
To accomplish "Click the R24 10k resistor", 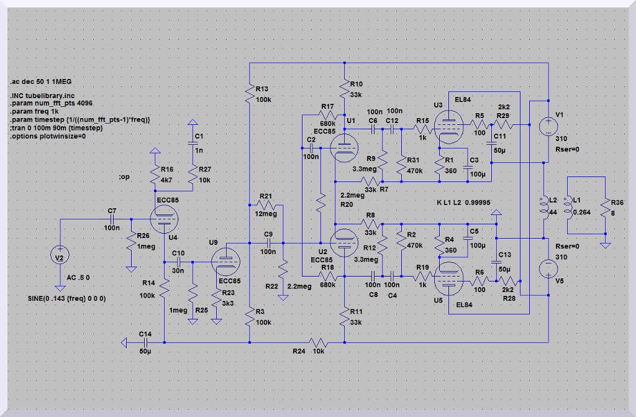I will [319, 342].
